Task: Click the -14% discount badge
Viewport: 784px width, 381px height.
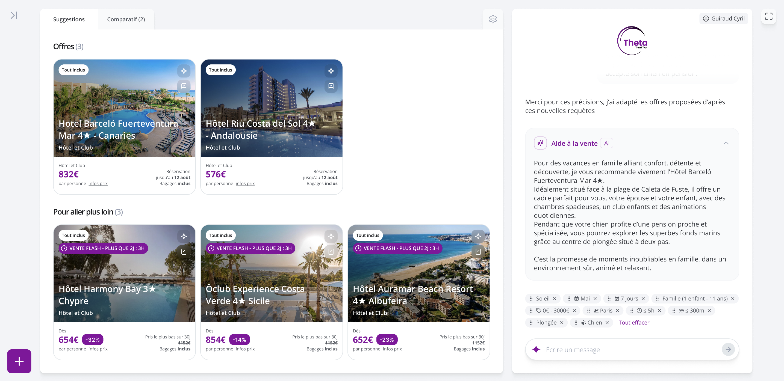Action: (240, 340)
